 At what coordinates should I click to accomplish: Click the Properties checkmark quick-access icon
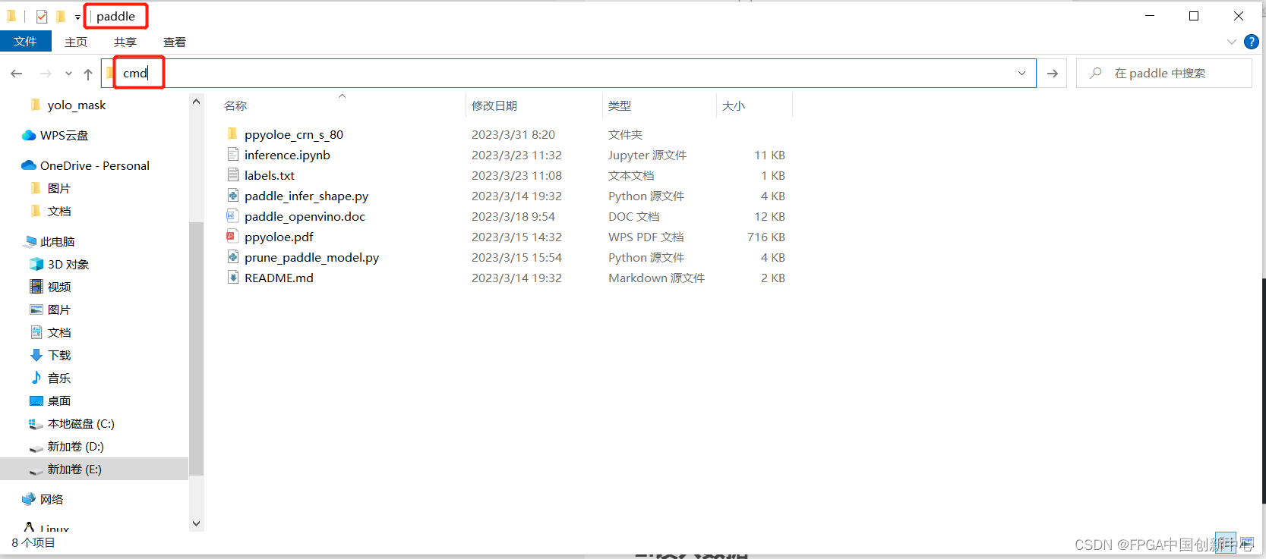41,16
